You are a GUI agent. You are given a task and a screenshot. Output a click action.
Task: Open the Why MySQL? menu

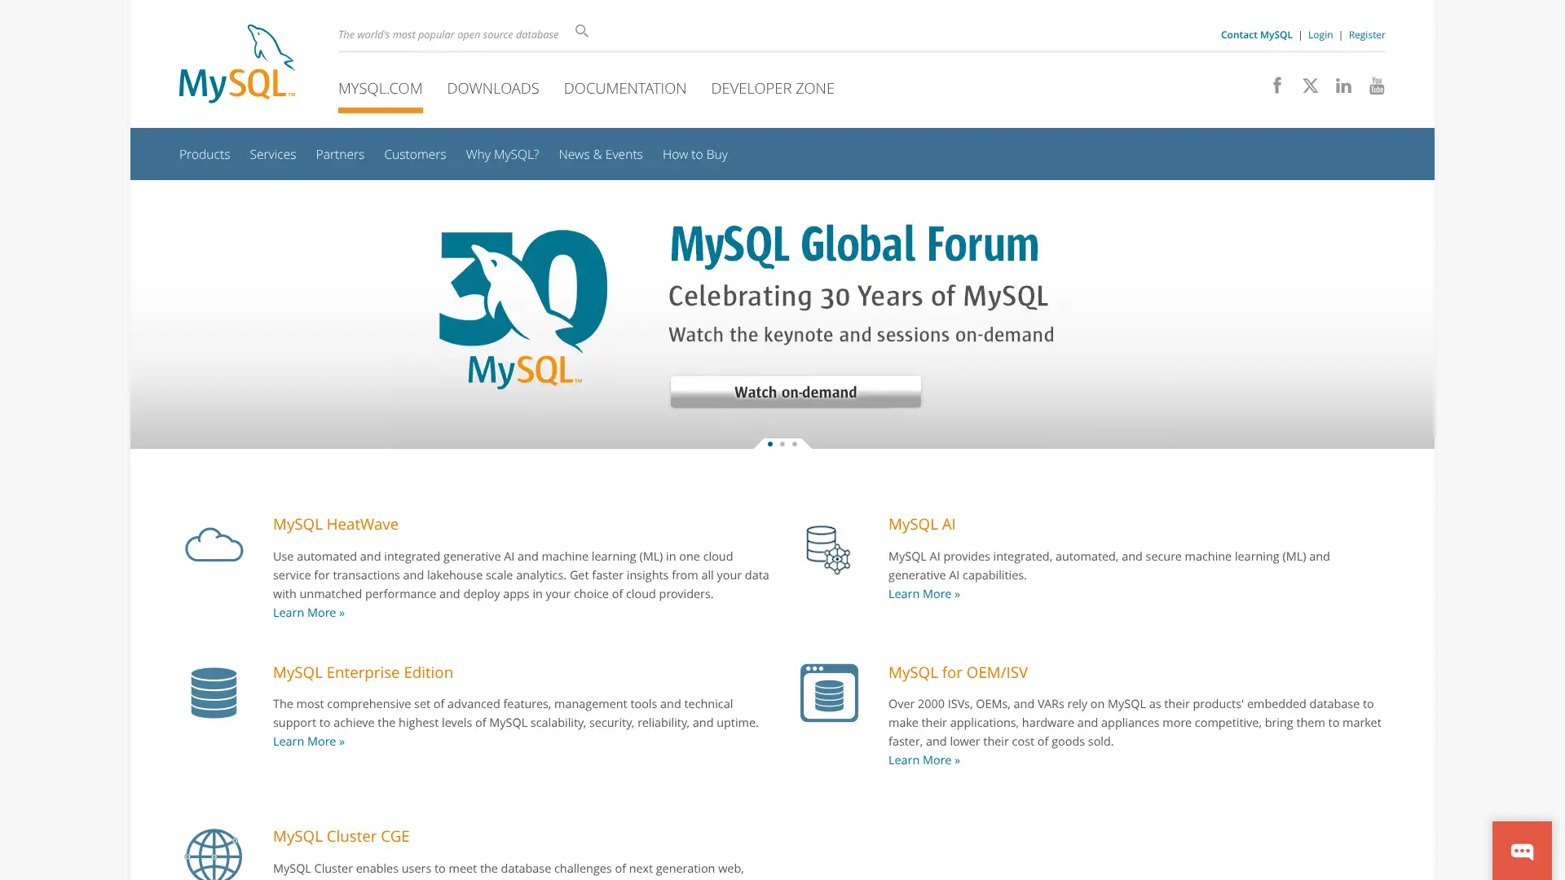502,154
